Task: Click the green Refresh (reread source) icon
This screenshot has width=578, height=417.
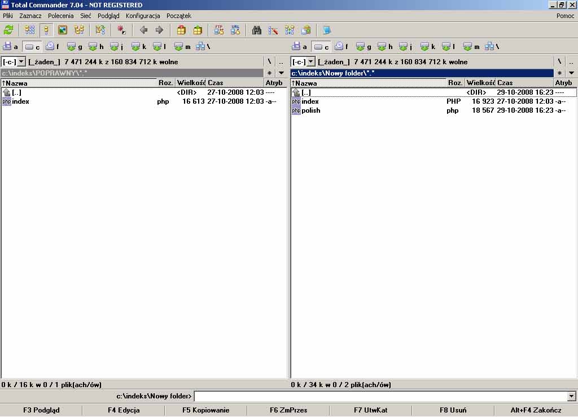Action: coord(8,30)
